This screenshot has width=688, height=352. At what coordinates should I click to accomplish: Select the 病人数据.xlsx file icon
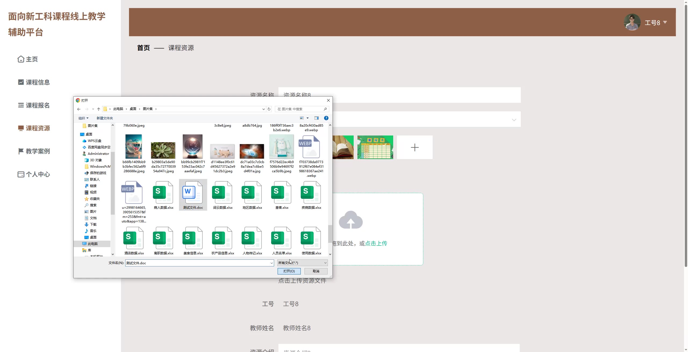[x=163, y=193]
